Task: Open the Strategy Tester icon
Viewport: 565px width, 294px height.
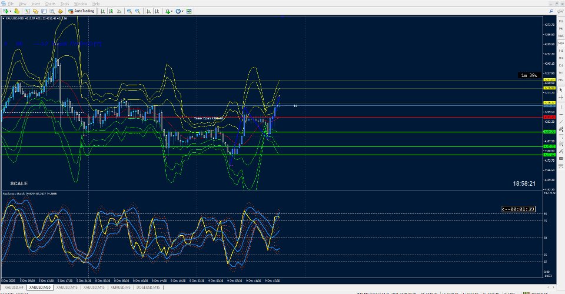Action: (52, 11)
